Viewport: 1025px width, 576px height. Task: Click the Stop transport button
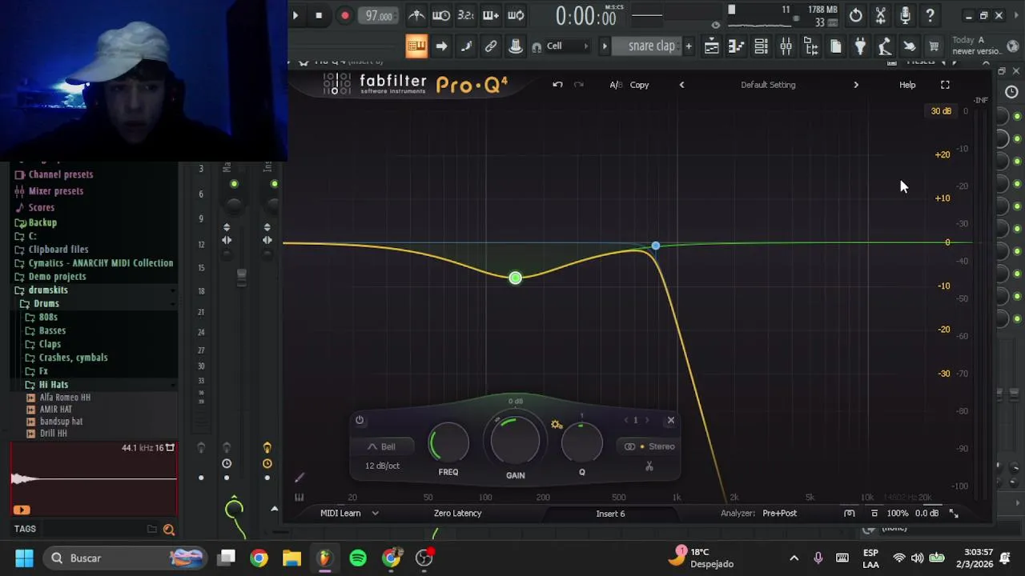click(319, 15)
